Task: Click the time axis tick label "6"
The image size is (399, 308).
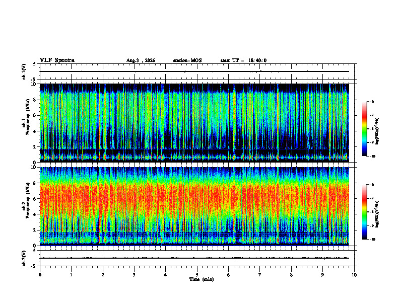Action: point(229,275)
